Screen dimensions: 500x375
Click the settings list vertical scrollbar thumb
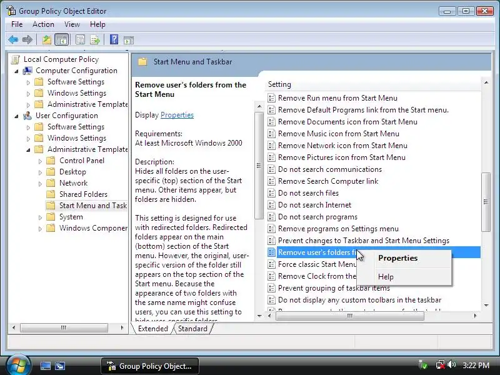point(486,202)
